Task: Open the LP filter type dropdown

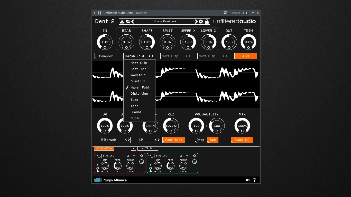Action: pyautogui.click(x=149, y=140)
